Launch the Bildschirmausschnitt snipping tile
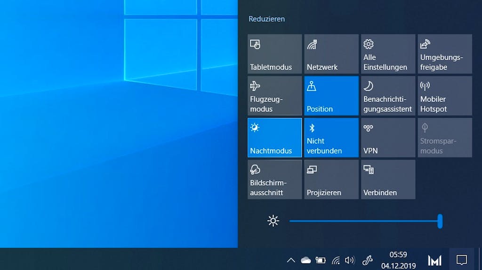482x270 pixels. point(274,179)
